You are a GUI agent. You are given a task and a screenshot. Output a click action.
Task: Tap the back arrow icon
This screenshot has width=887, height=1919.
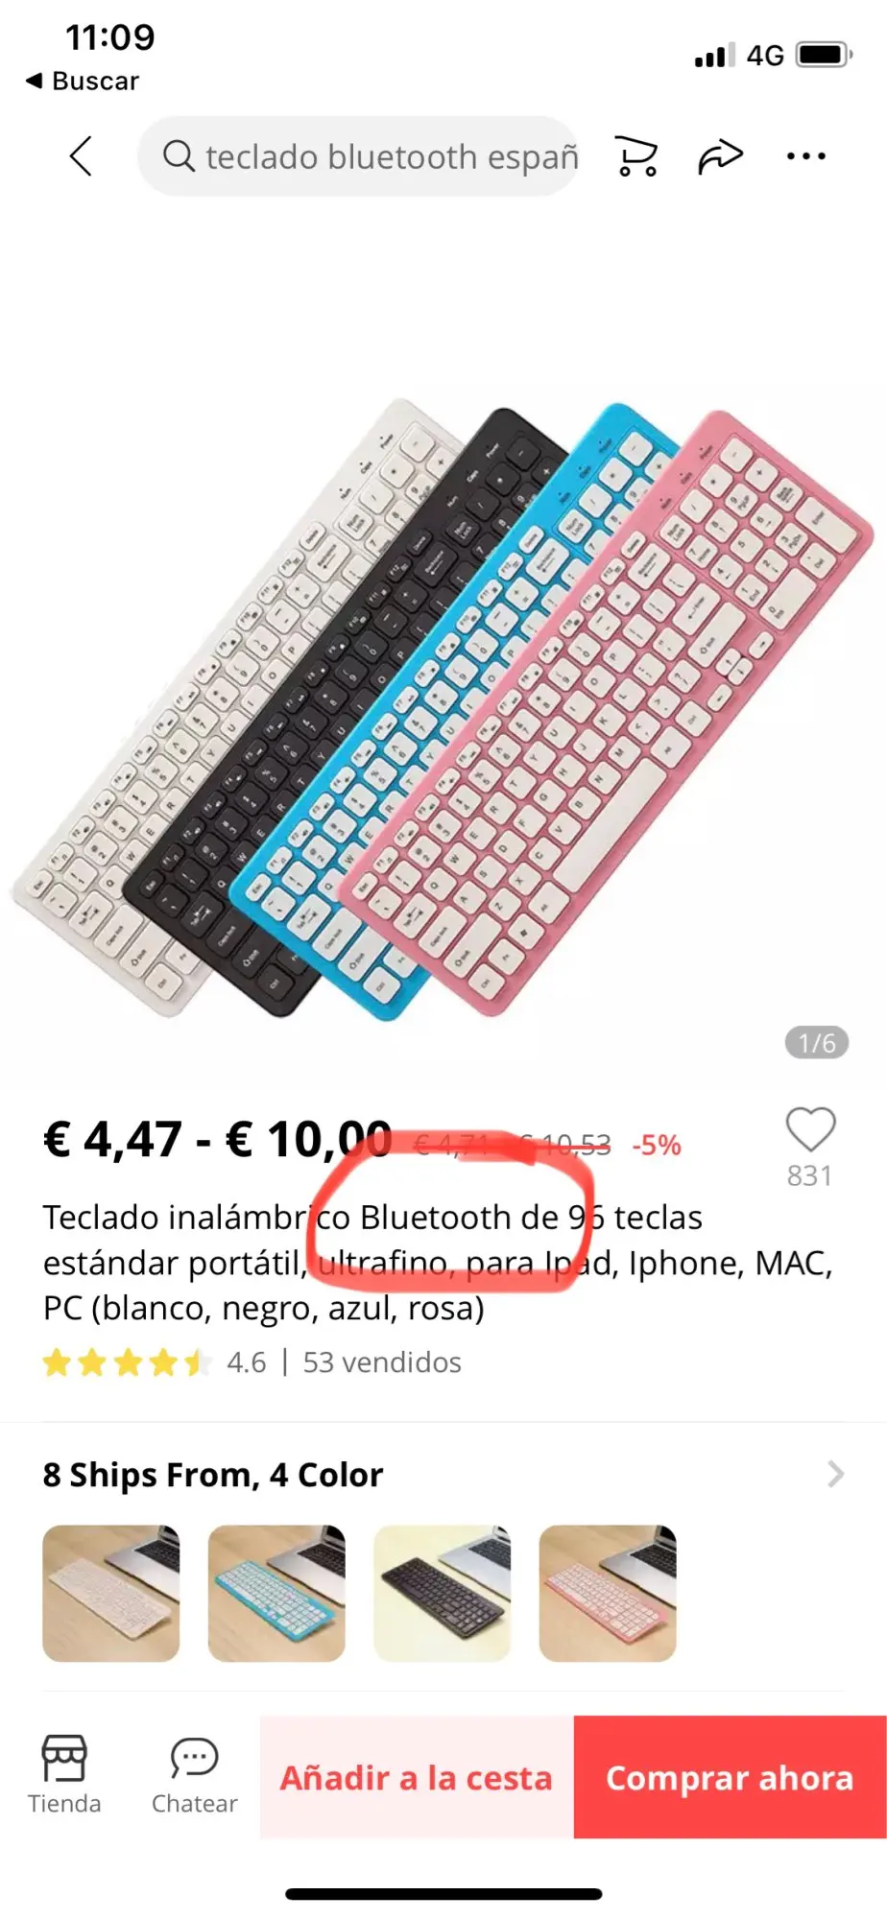82,155
